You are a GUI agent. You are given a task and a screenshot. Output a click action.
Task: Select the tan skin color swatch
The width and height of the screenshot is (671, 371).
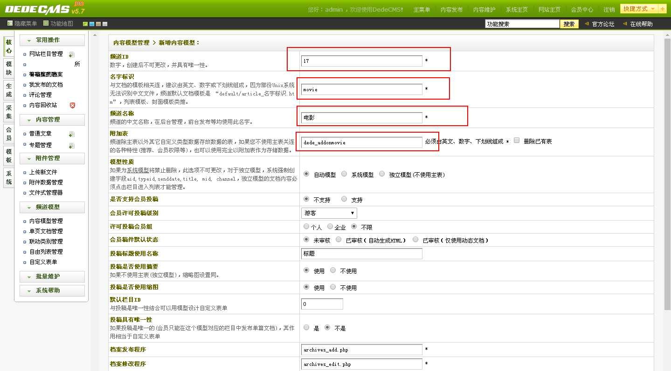tap(98, 24)
